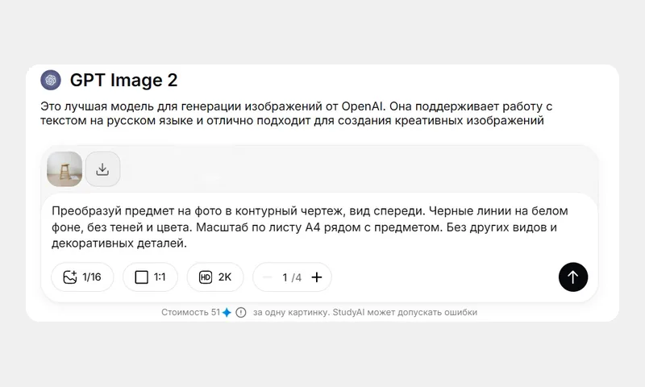Image resolution: width=645 pixels, height=387 pixels.
Task: Submit prompt with the black arrow button
Action: click(573, 277)
